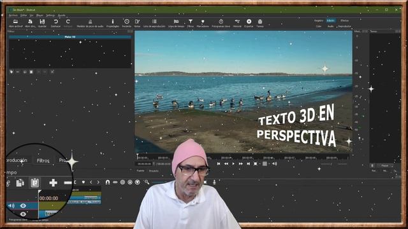Toggle the lower track eye visibility icon

23,214
